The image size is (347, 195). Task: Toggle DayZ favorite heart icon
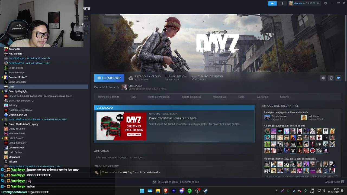(x=338, y=78)
